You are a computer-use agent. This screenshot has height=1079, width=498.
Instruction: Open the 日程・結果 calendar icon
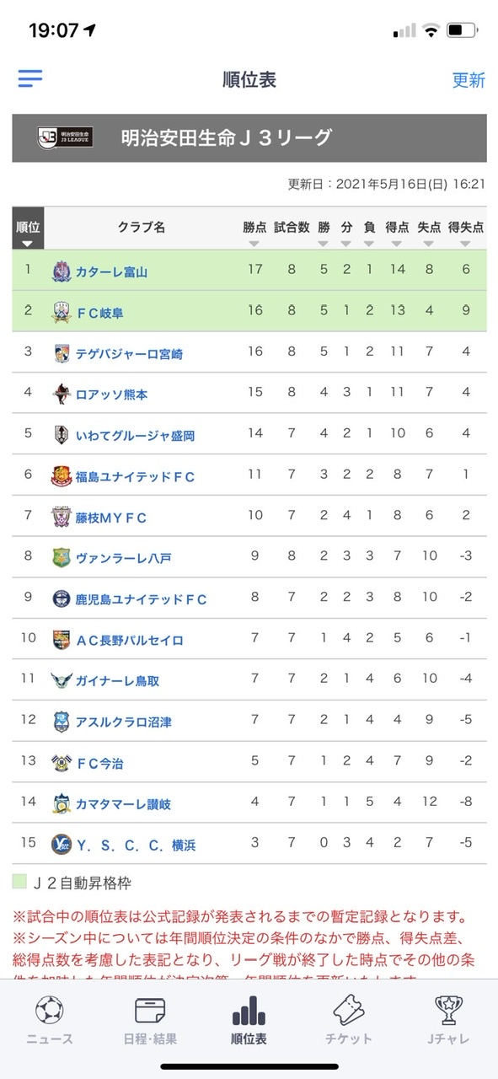[149, 1009]
